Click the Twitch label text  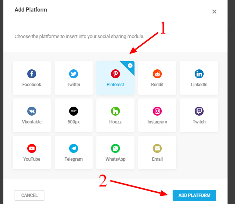coord(199,122)
